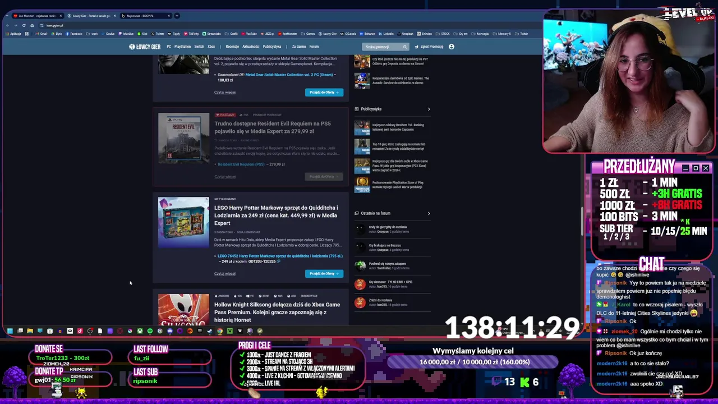The height and width of the screenshot is (404, 718).
Task: Click Przejdź do Oferty for LEGO Harry Potter
Action: point(324,273)
